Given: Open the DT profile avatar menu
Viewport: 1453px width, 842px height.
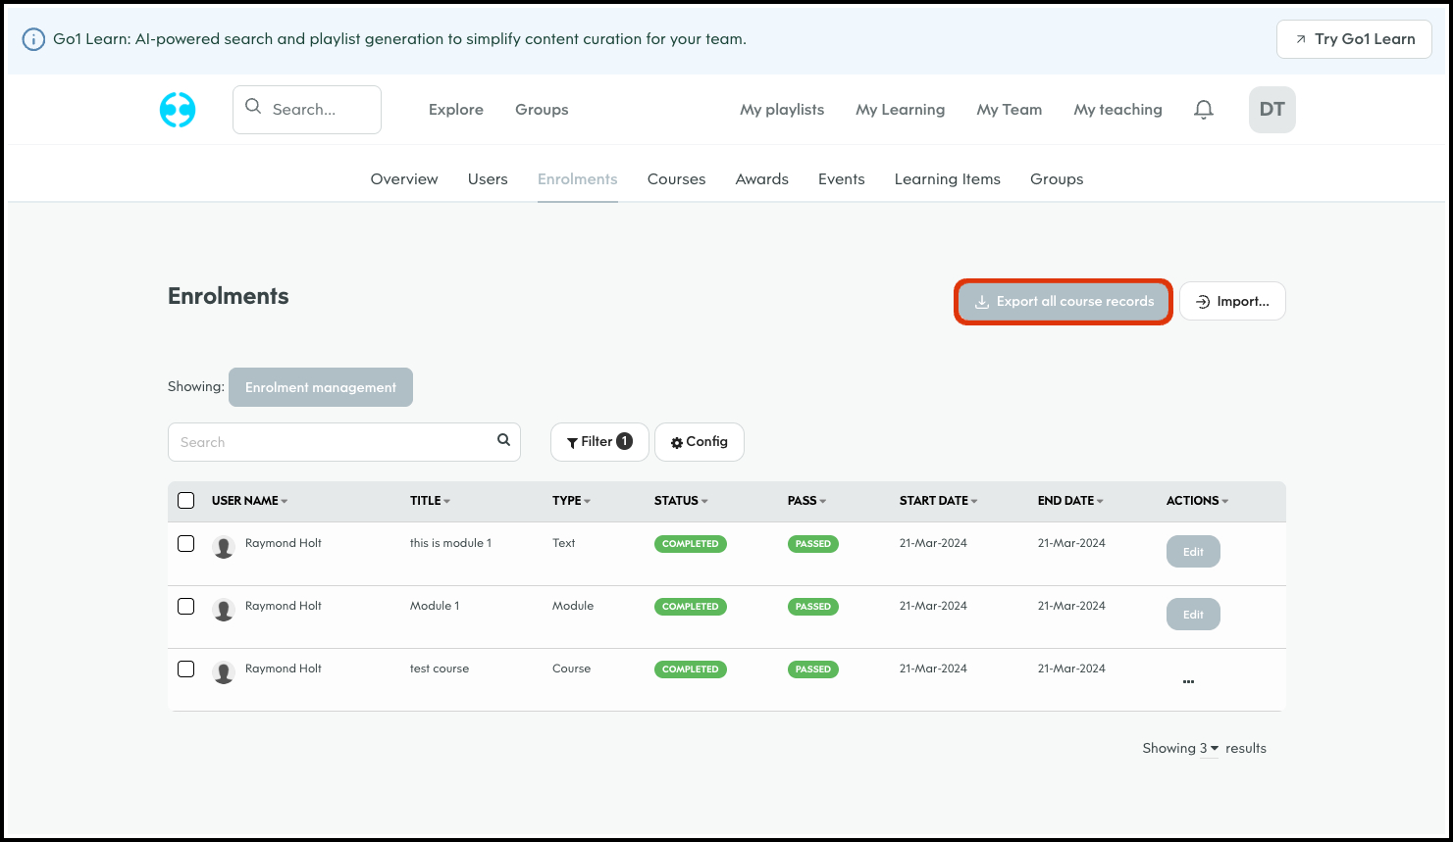Looking at the screenshot, I should pos(1271,110).
